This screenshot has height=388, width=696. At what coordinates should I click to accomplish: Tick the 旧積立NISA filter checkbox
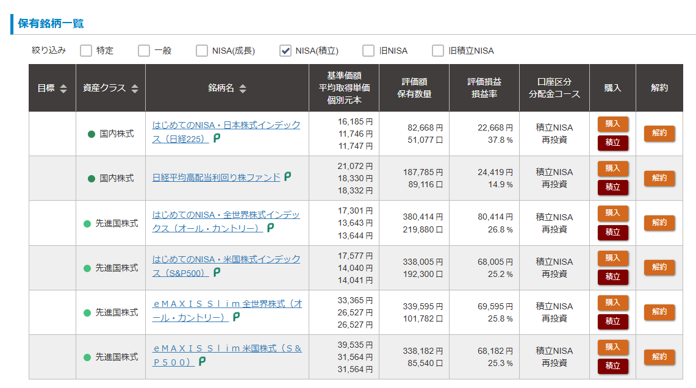tap(437, 51)
